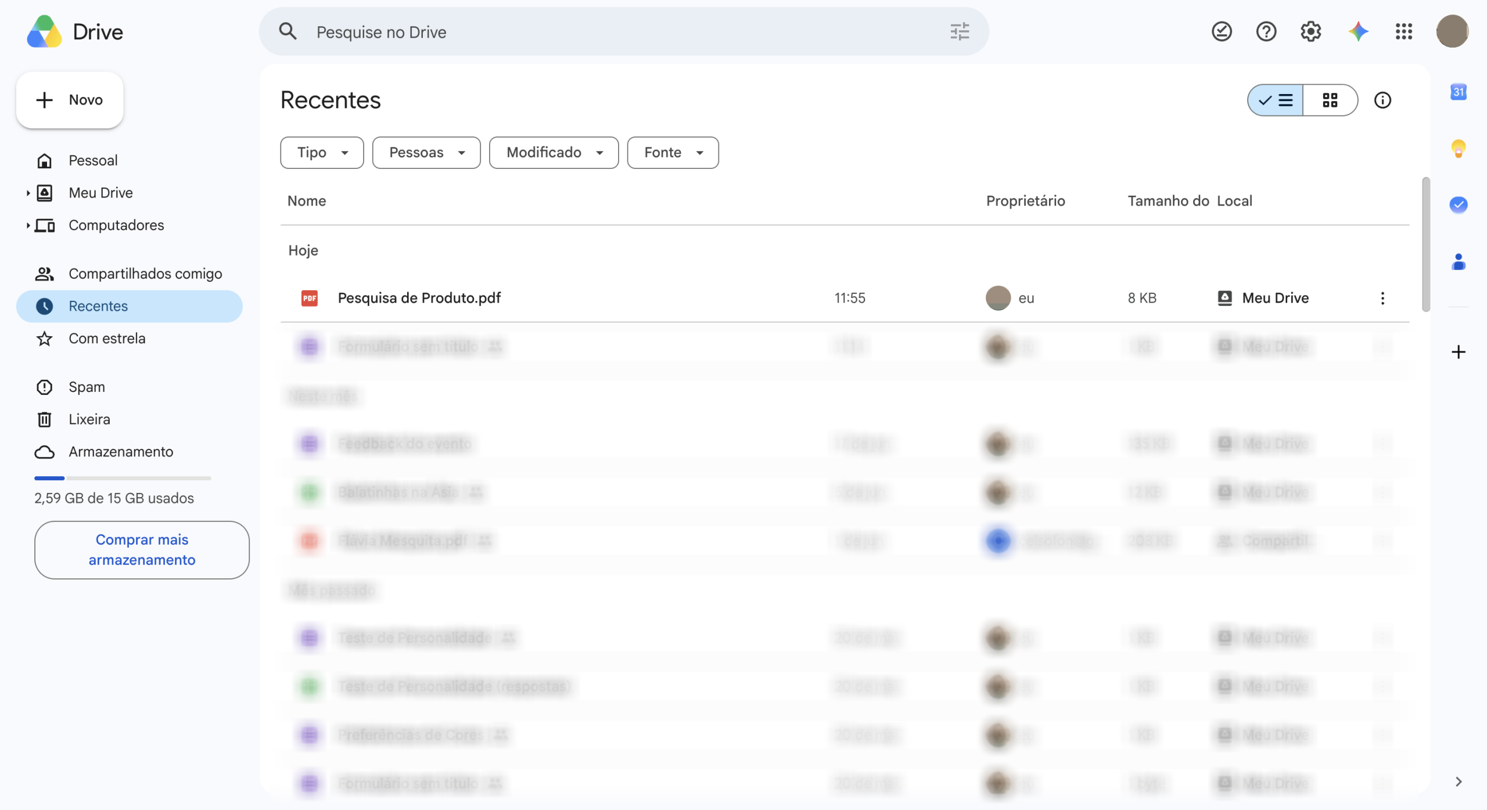Switch to grid layout view
Viewport: 1487px width, 810px height.
pyautogui.click(x=1330, y=100)
